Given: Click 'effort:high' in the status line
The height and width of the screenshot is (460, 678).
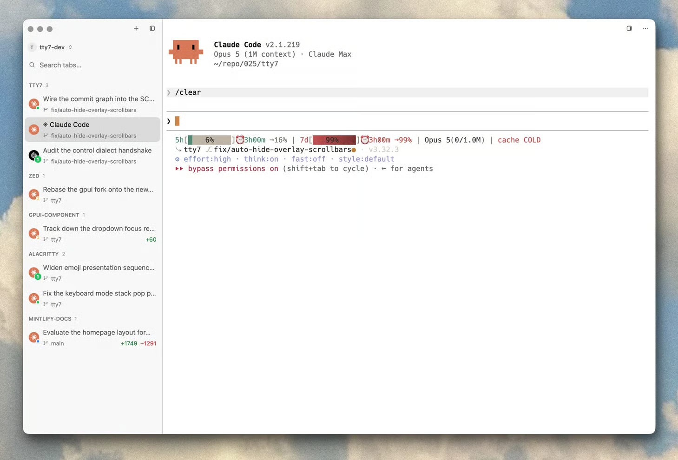Looking at the screenshot, I should (x=207, y=159).
